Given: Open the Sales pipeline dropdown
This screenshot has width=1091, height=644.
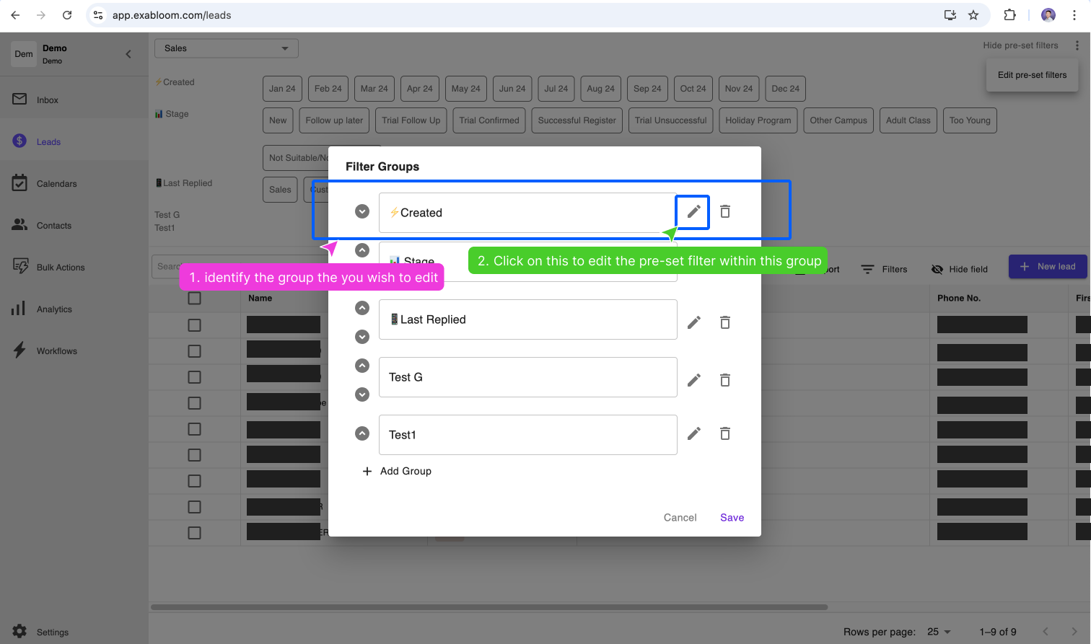Looking at the screenshot, I should coord(226,48).
